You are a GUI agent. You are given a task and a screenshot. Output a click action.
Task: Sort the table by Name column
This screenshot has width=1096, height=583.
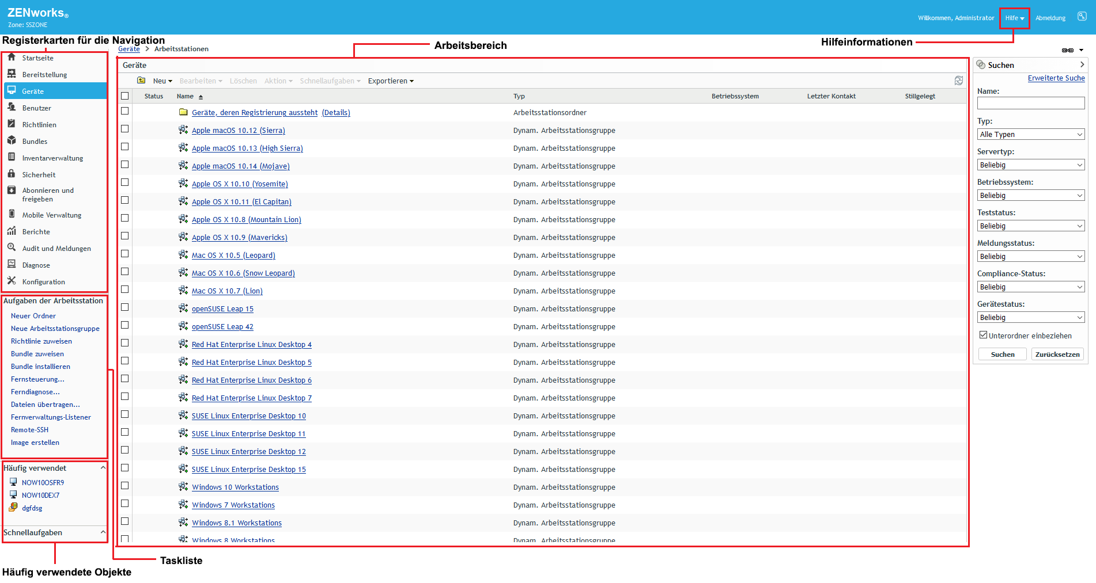[190, 96]
